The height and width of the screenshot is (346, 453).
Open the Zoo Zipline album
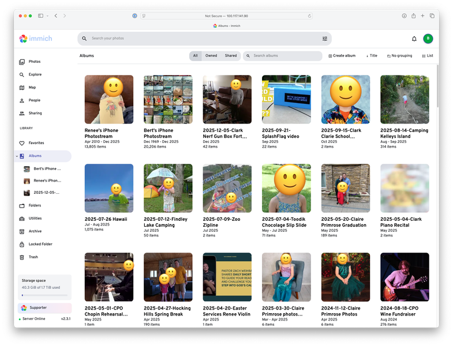click(227, 189)
